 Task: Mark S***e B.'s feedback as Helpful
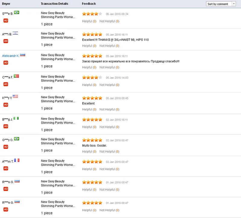89,21
